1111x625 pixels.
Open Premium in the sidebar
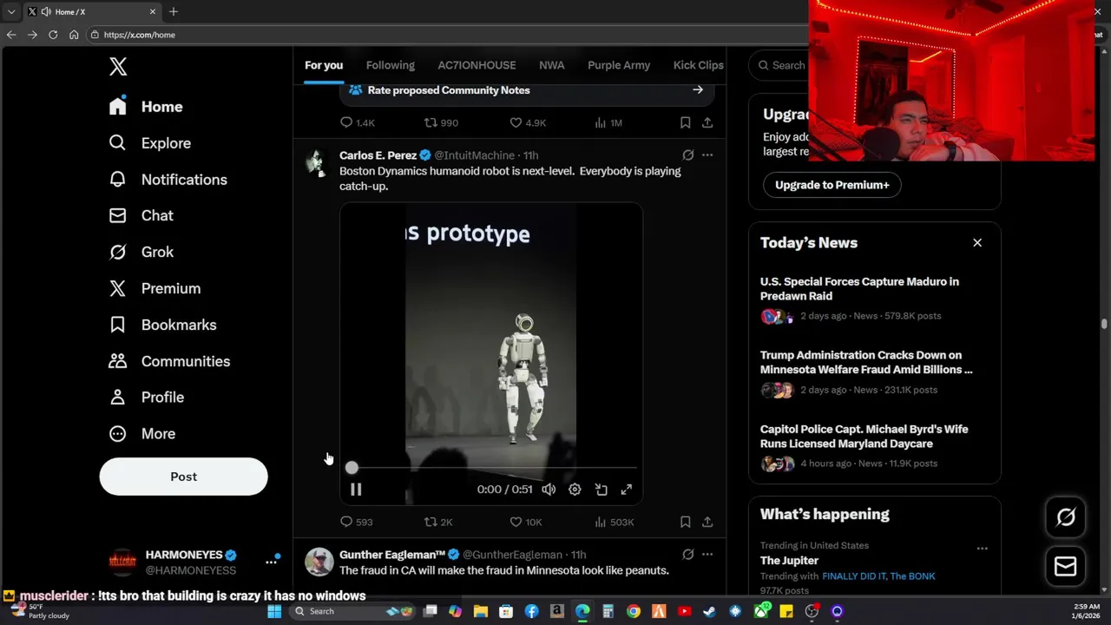[x=154, y=288]
